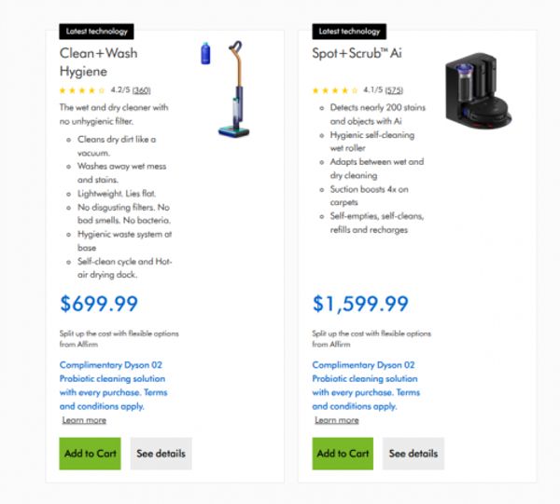Click the Clean+Wash star rating icons
The width and height of the screenshot is (560, 504).
[82, 90]
